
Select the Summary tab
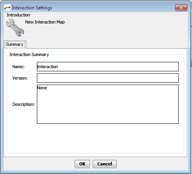click(15, 44)
